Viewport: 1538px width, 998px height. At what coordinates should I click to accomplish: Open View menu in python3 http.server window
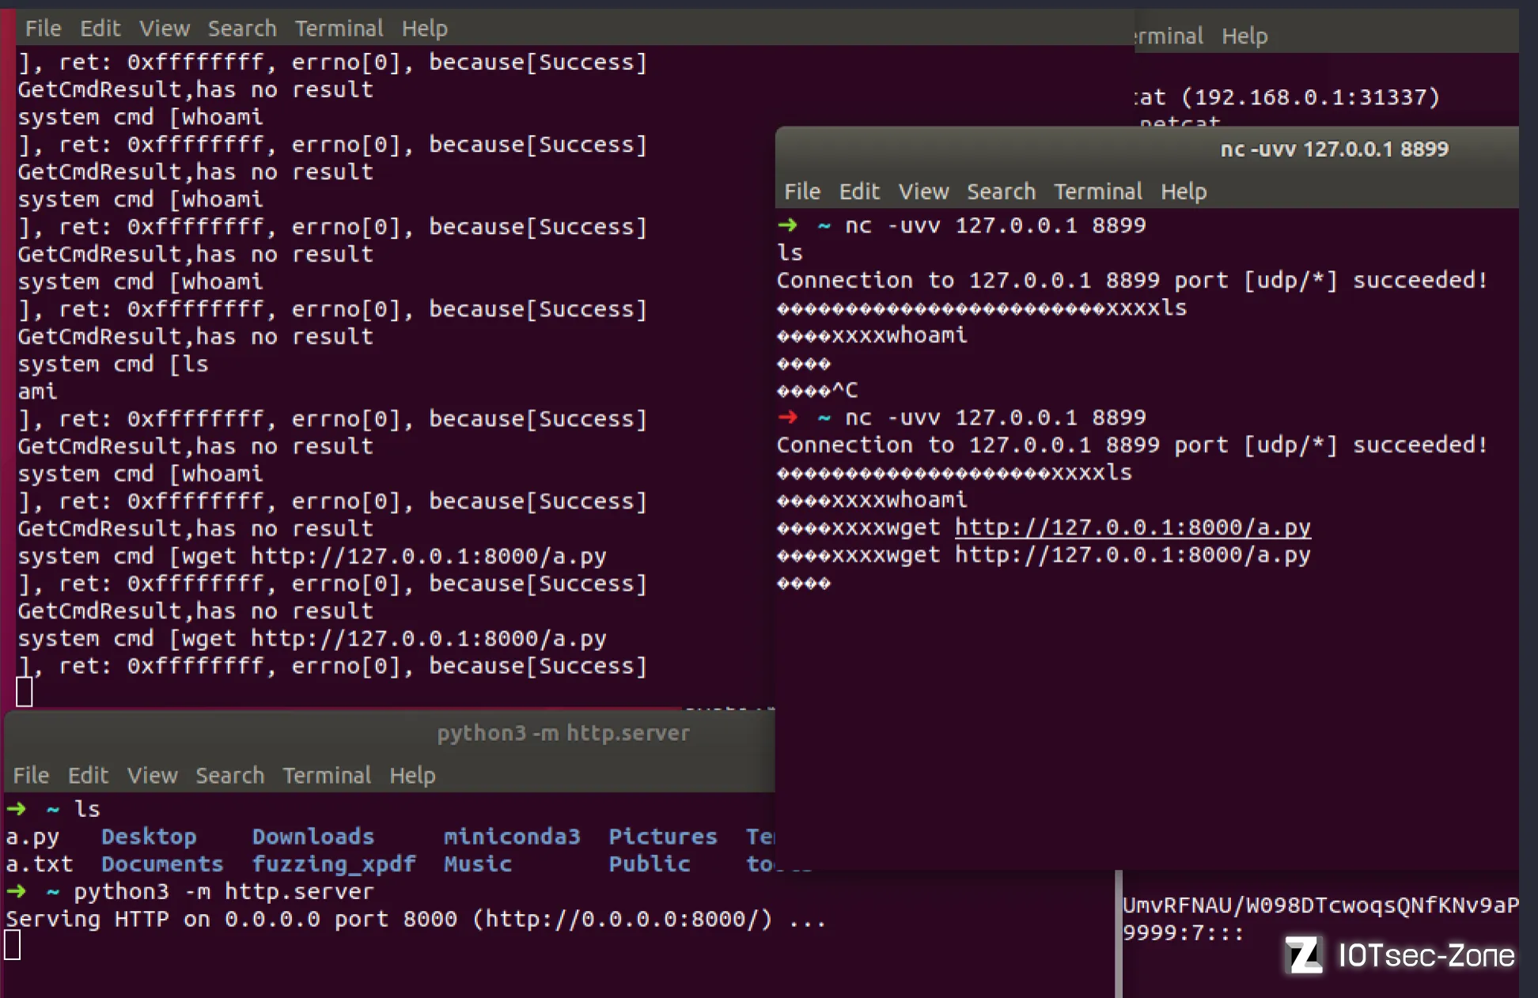[x=153, y=775]
